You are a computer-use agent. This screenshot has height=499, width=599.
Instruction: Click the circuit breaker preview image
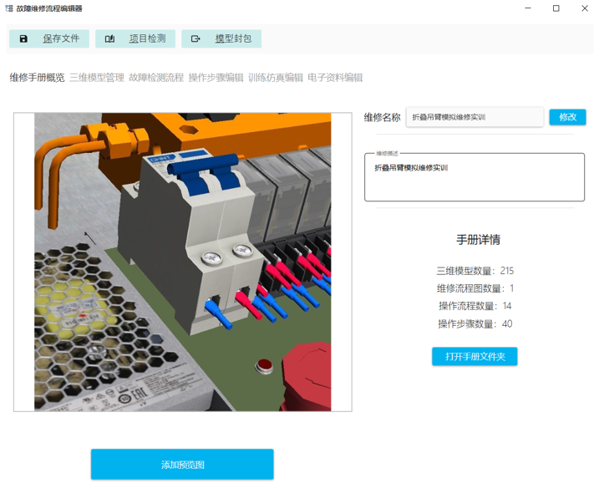(x=182, y=262)
